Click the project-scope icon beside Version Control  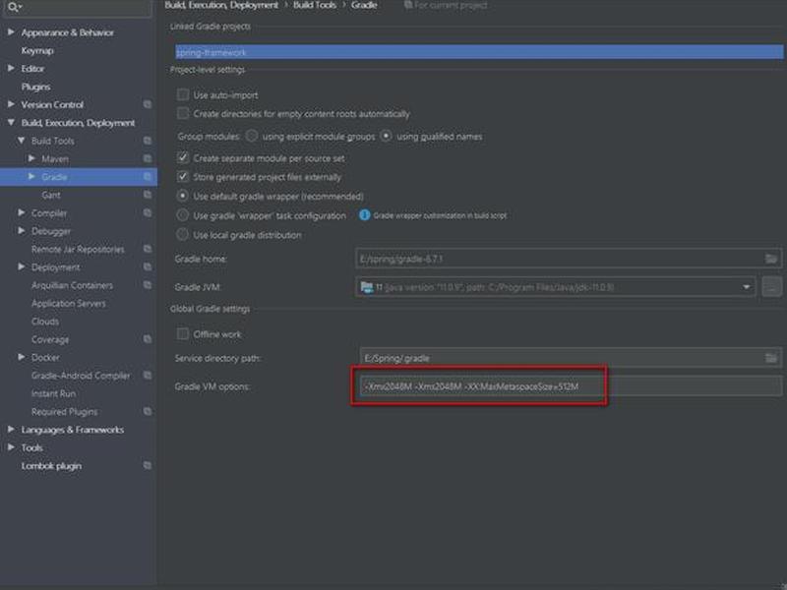(x=147, y=104)
